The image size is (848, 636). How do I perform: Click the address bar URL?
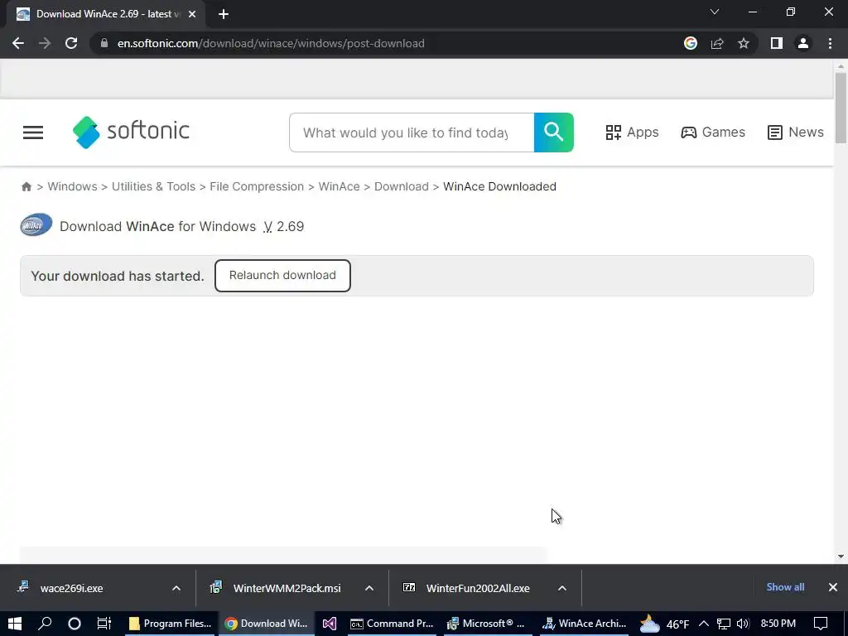[271, 43]
